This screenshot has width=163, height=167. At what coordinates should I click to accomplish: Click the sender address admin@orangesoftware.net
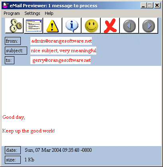tap(61, 41)
